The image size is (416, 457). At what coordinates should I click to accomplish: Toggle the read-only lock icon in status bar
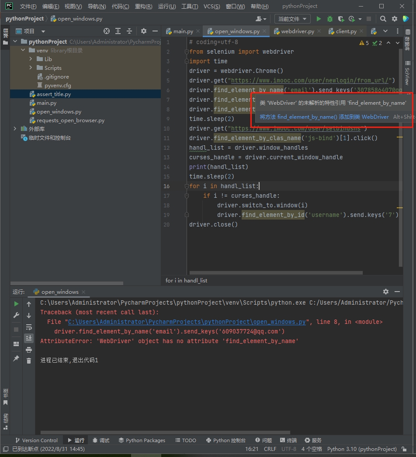[x=404, y=449]
